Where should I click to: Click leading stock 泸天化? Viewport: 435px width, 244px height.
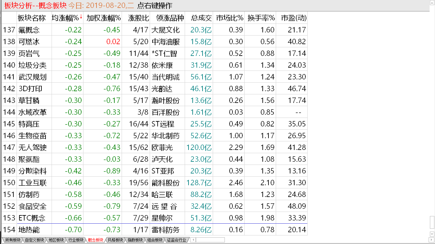162,159
